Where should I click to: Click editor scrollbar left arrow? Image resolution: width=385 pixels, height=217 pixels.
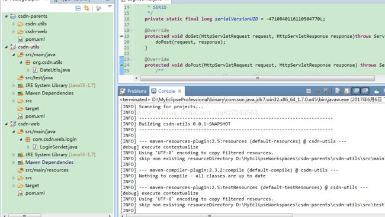136,78
